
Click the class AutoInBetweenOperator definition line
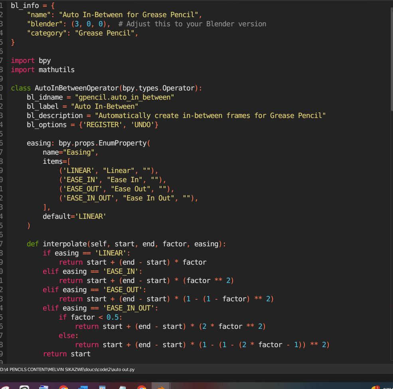[107, 88]
